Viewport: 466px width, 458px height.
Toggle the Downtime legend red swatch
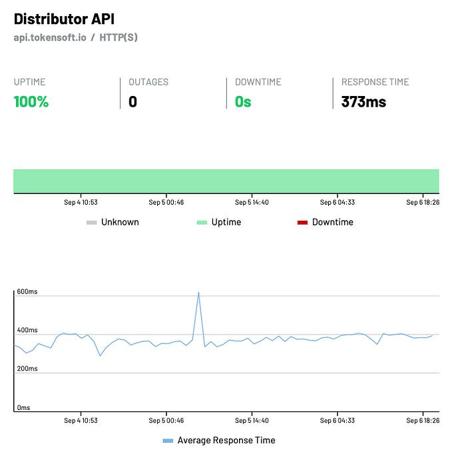[302, 223]
